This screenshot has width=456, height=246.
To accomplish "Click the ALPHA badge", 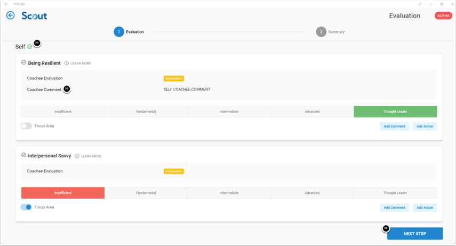I will 443,16.
